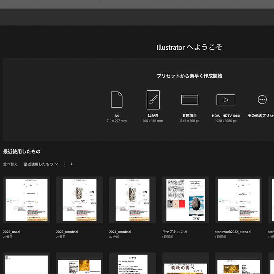Open その他のプリセット more presets icon
The width and height of the screenshot is (274, 274).
pyautogui.click(x=262, y=100)
